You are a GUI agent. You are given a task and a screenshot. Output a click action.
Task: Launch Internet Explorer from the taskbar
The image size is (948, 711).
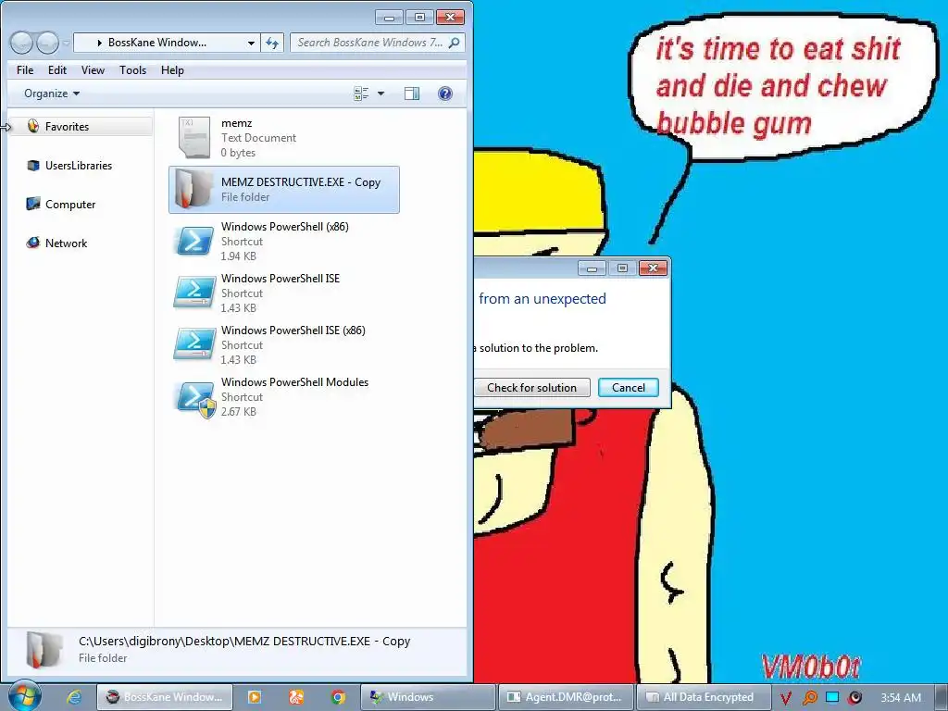[74, 697]
